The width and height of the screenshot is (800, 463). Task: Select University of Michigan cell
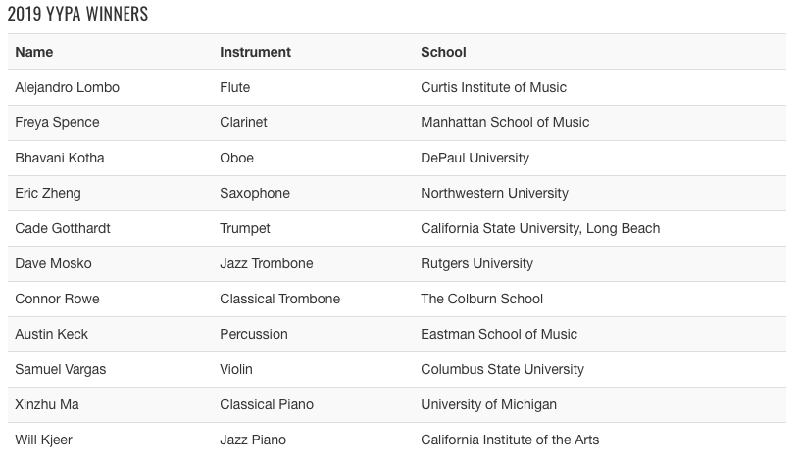pyautogui.click(x=488, y=404)
